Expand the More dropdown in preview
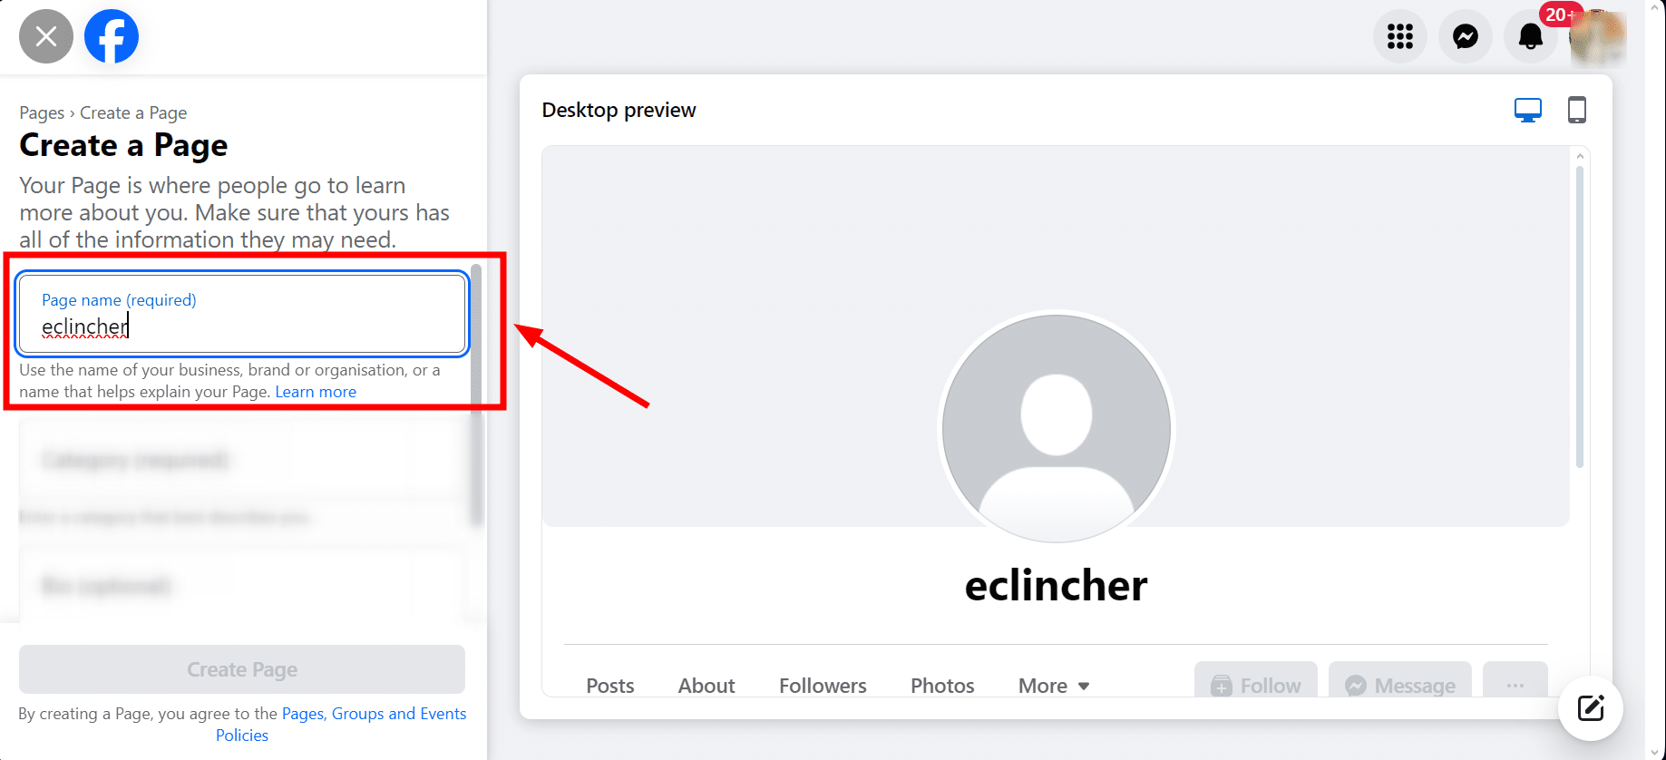 (x=1054, y=686)
